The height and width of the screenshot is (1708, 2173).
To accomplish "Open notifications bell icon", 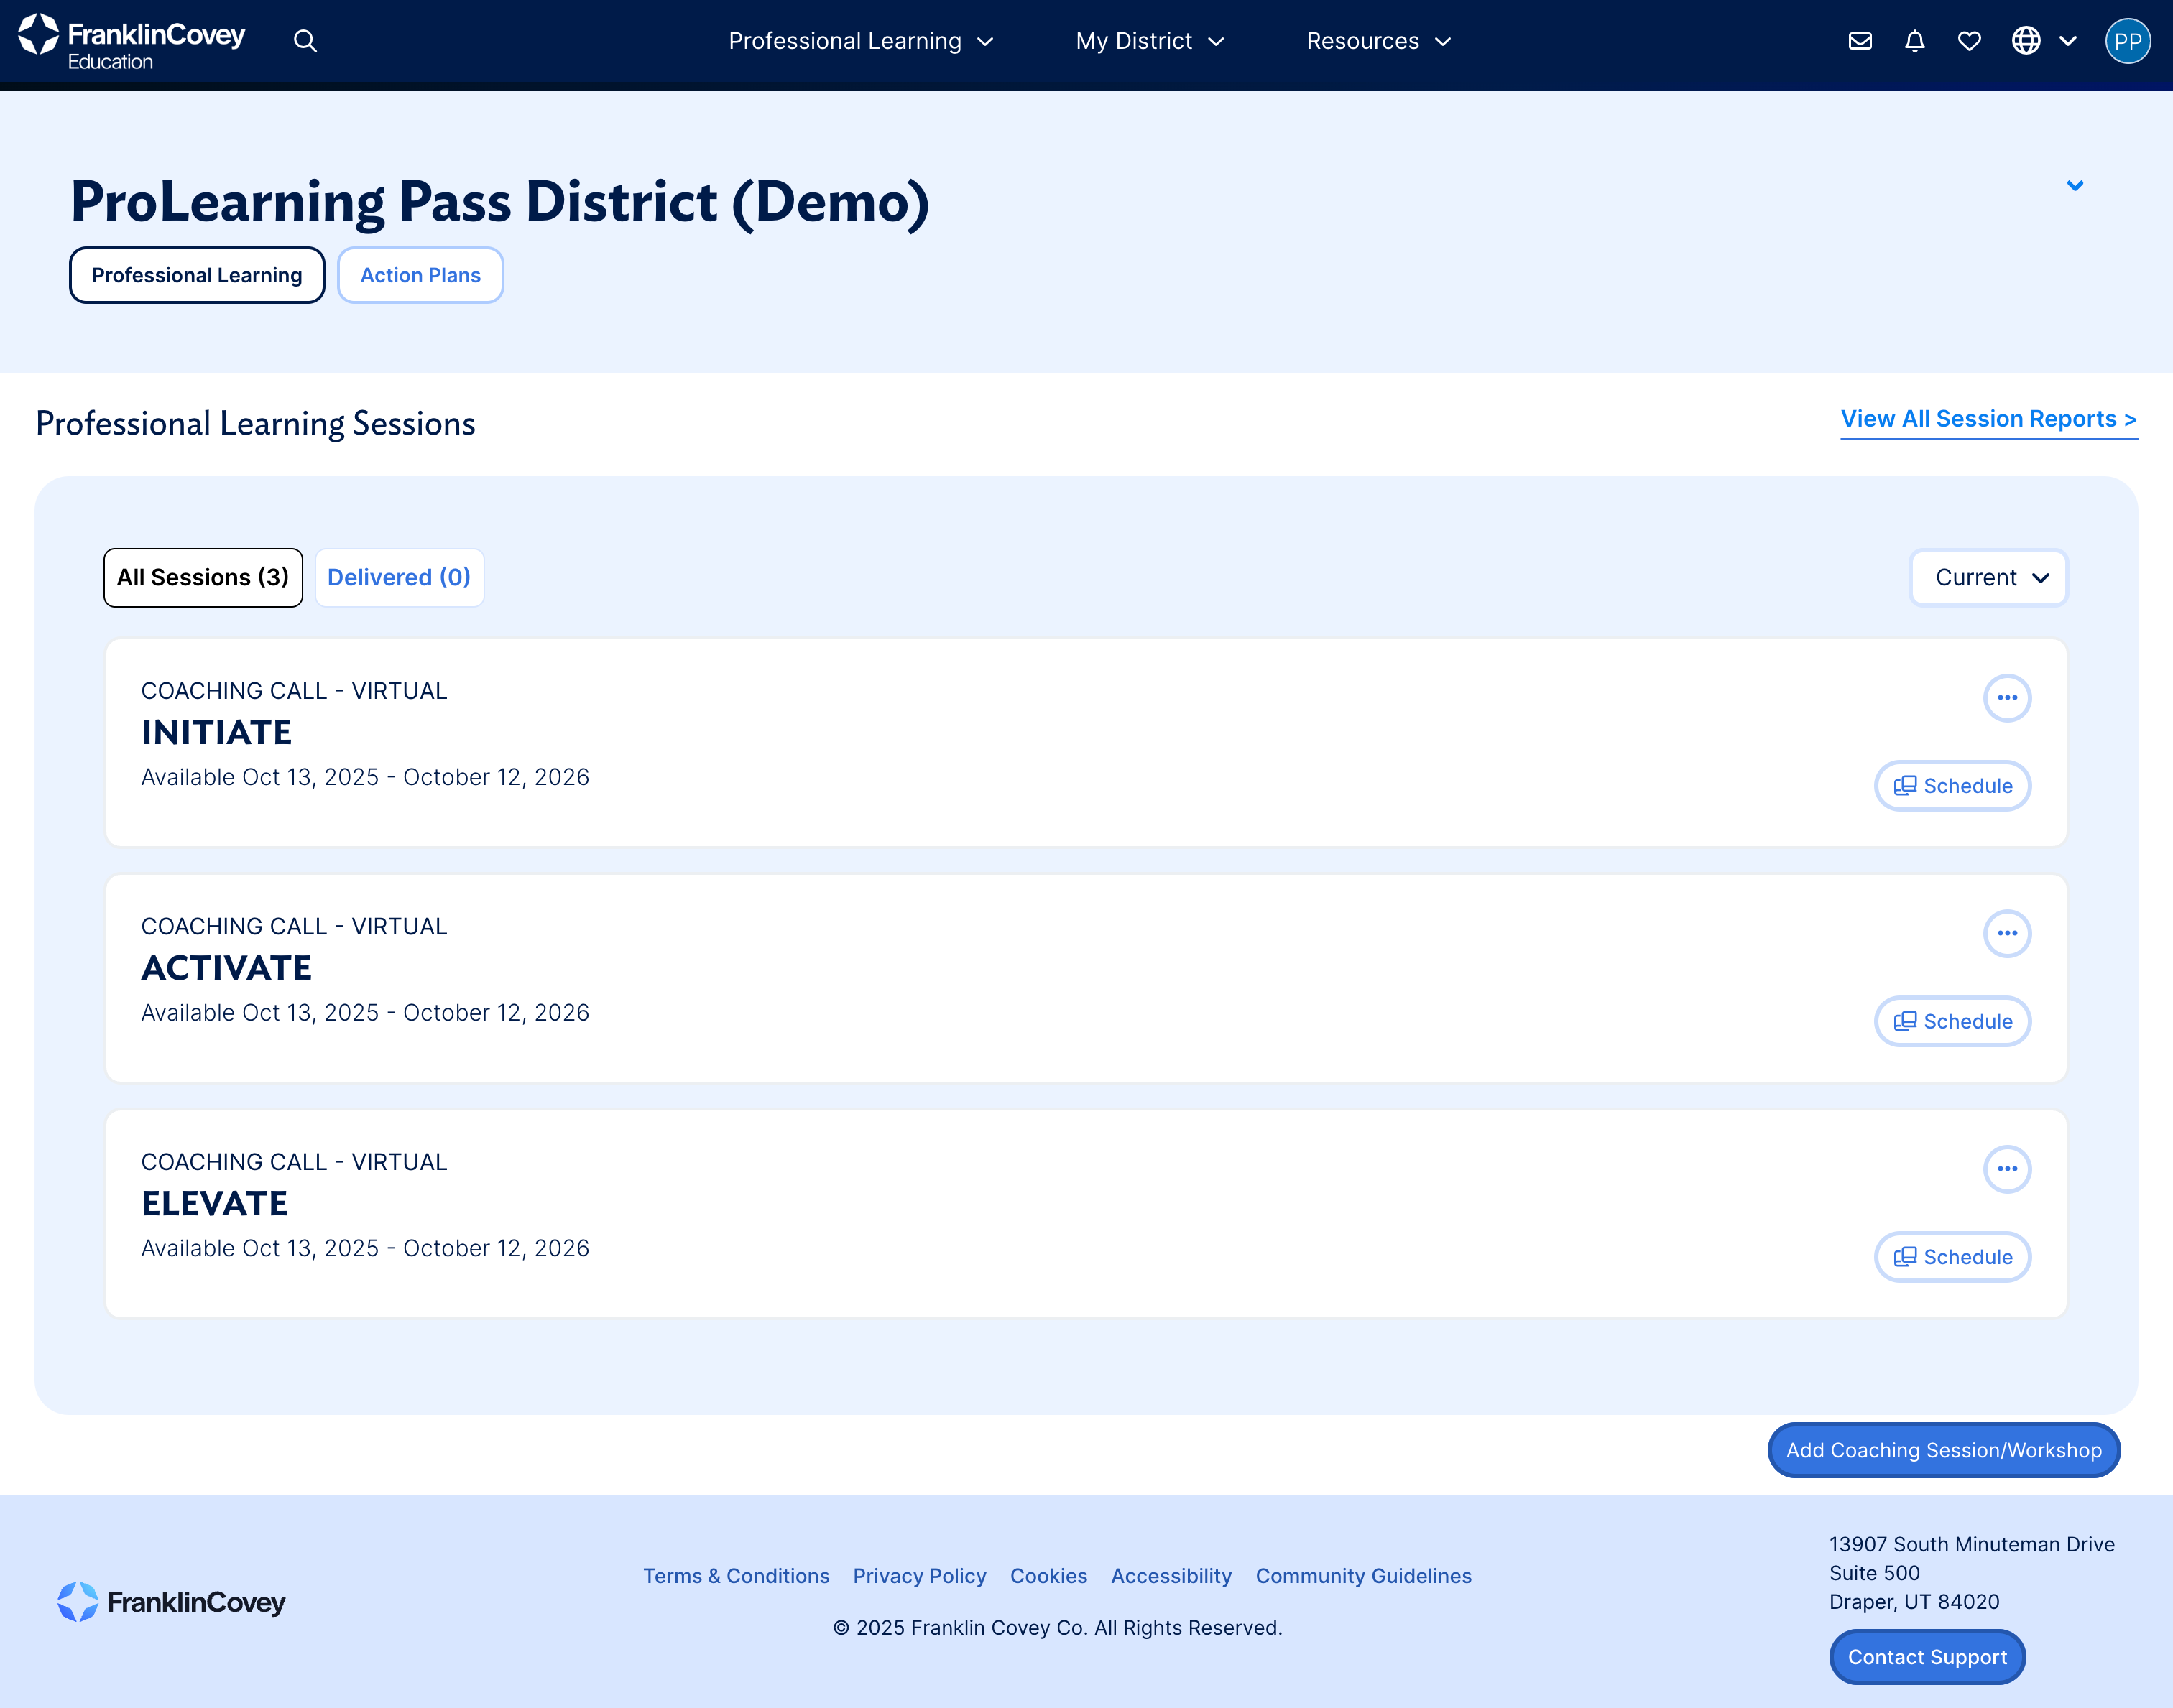I will click(1915, 41).
